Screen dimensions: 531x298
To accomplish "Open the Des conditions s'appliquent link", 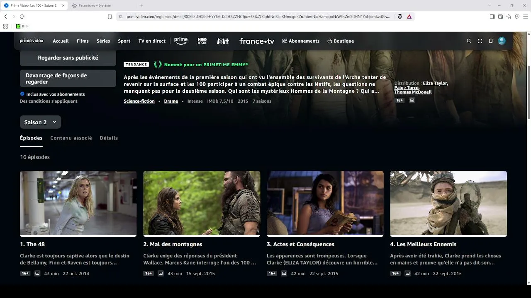I will pos(49,101).
